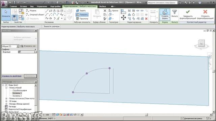Image resolution: width=216 pixels, height=121 pixels.
Task: Open the Управление ribbon tab
Action: (42, 6)
